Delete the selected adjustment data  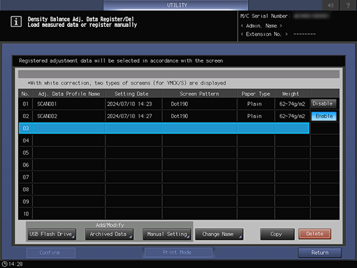tap(315, 234)
